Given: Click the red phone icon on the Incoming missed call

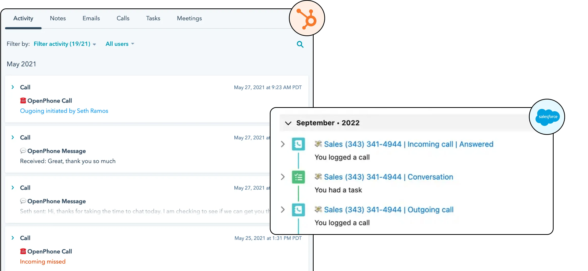Looking at the screenshot, I should [23, 251].
